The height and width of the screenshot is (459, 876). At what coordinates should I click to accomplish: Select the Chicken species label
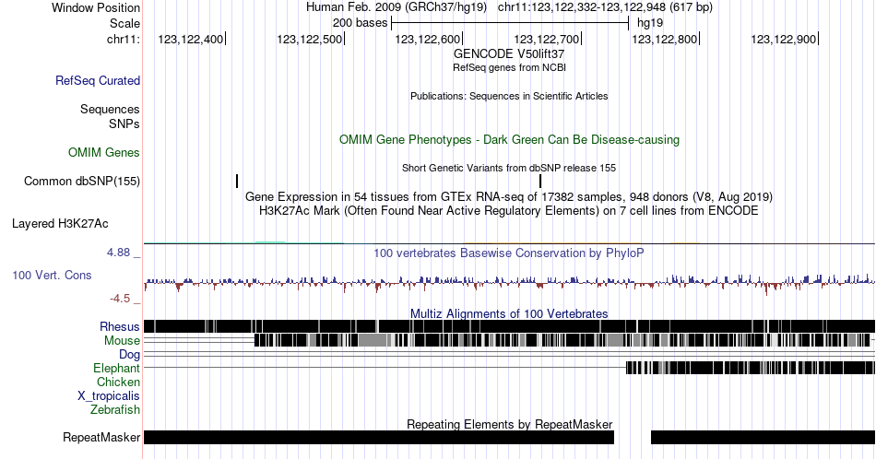coord(118,382)
